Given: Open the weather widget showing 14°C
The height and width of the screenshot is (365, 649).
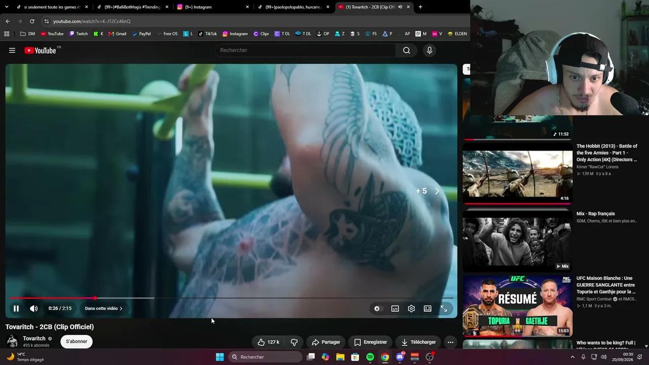Looking at the screenshot, I should tap(24, 357).
